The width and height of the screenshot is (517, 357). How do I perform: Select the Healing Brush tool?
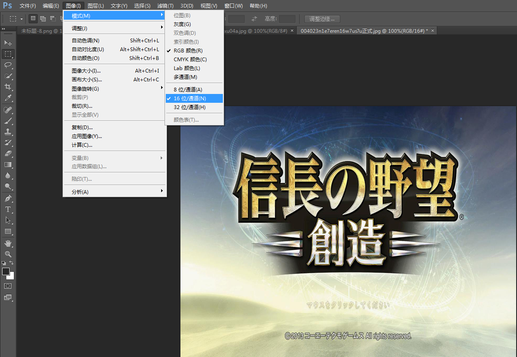(8, 110)
